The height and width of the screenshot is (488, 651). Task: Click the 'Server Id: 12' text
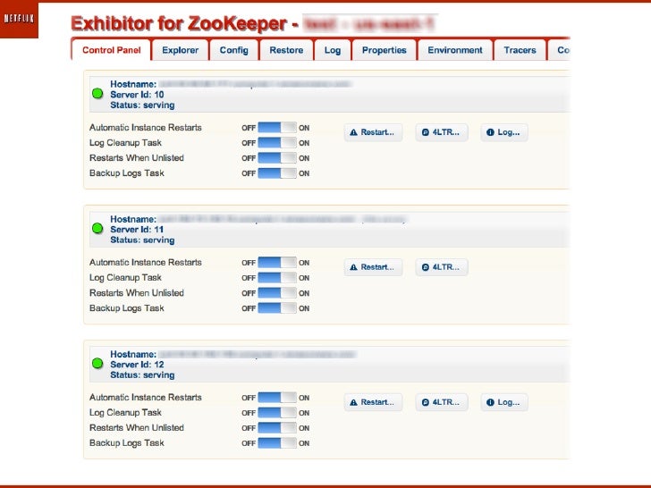tap(137, 365)
